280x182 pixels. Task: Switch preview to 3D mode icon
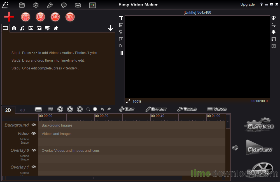tap(273, 46)
